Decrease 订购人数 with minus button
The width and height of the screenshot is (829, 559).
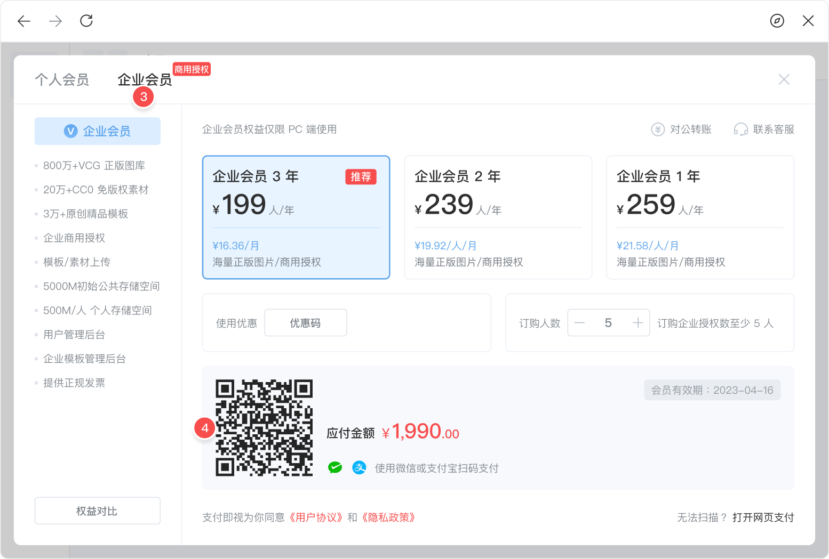tap(580, 323)
